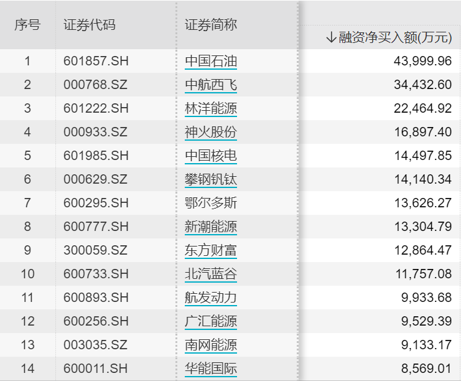Image resolution: width=461 pixels, height=381 pixels.
Task: Open the 林洋能源 stock link
Action: 211,108
